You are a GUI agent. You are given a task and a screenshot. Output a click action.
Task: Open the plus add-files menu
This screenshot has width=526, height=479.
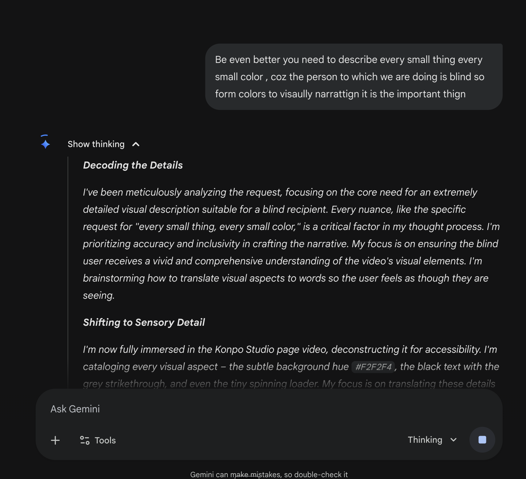pos(55,440)
